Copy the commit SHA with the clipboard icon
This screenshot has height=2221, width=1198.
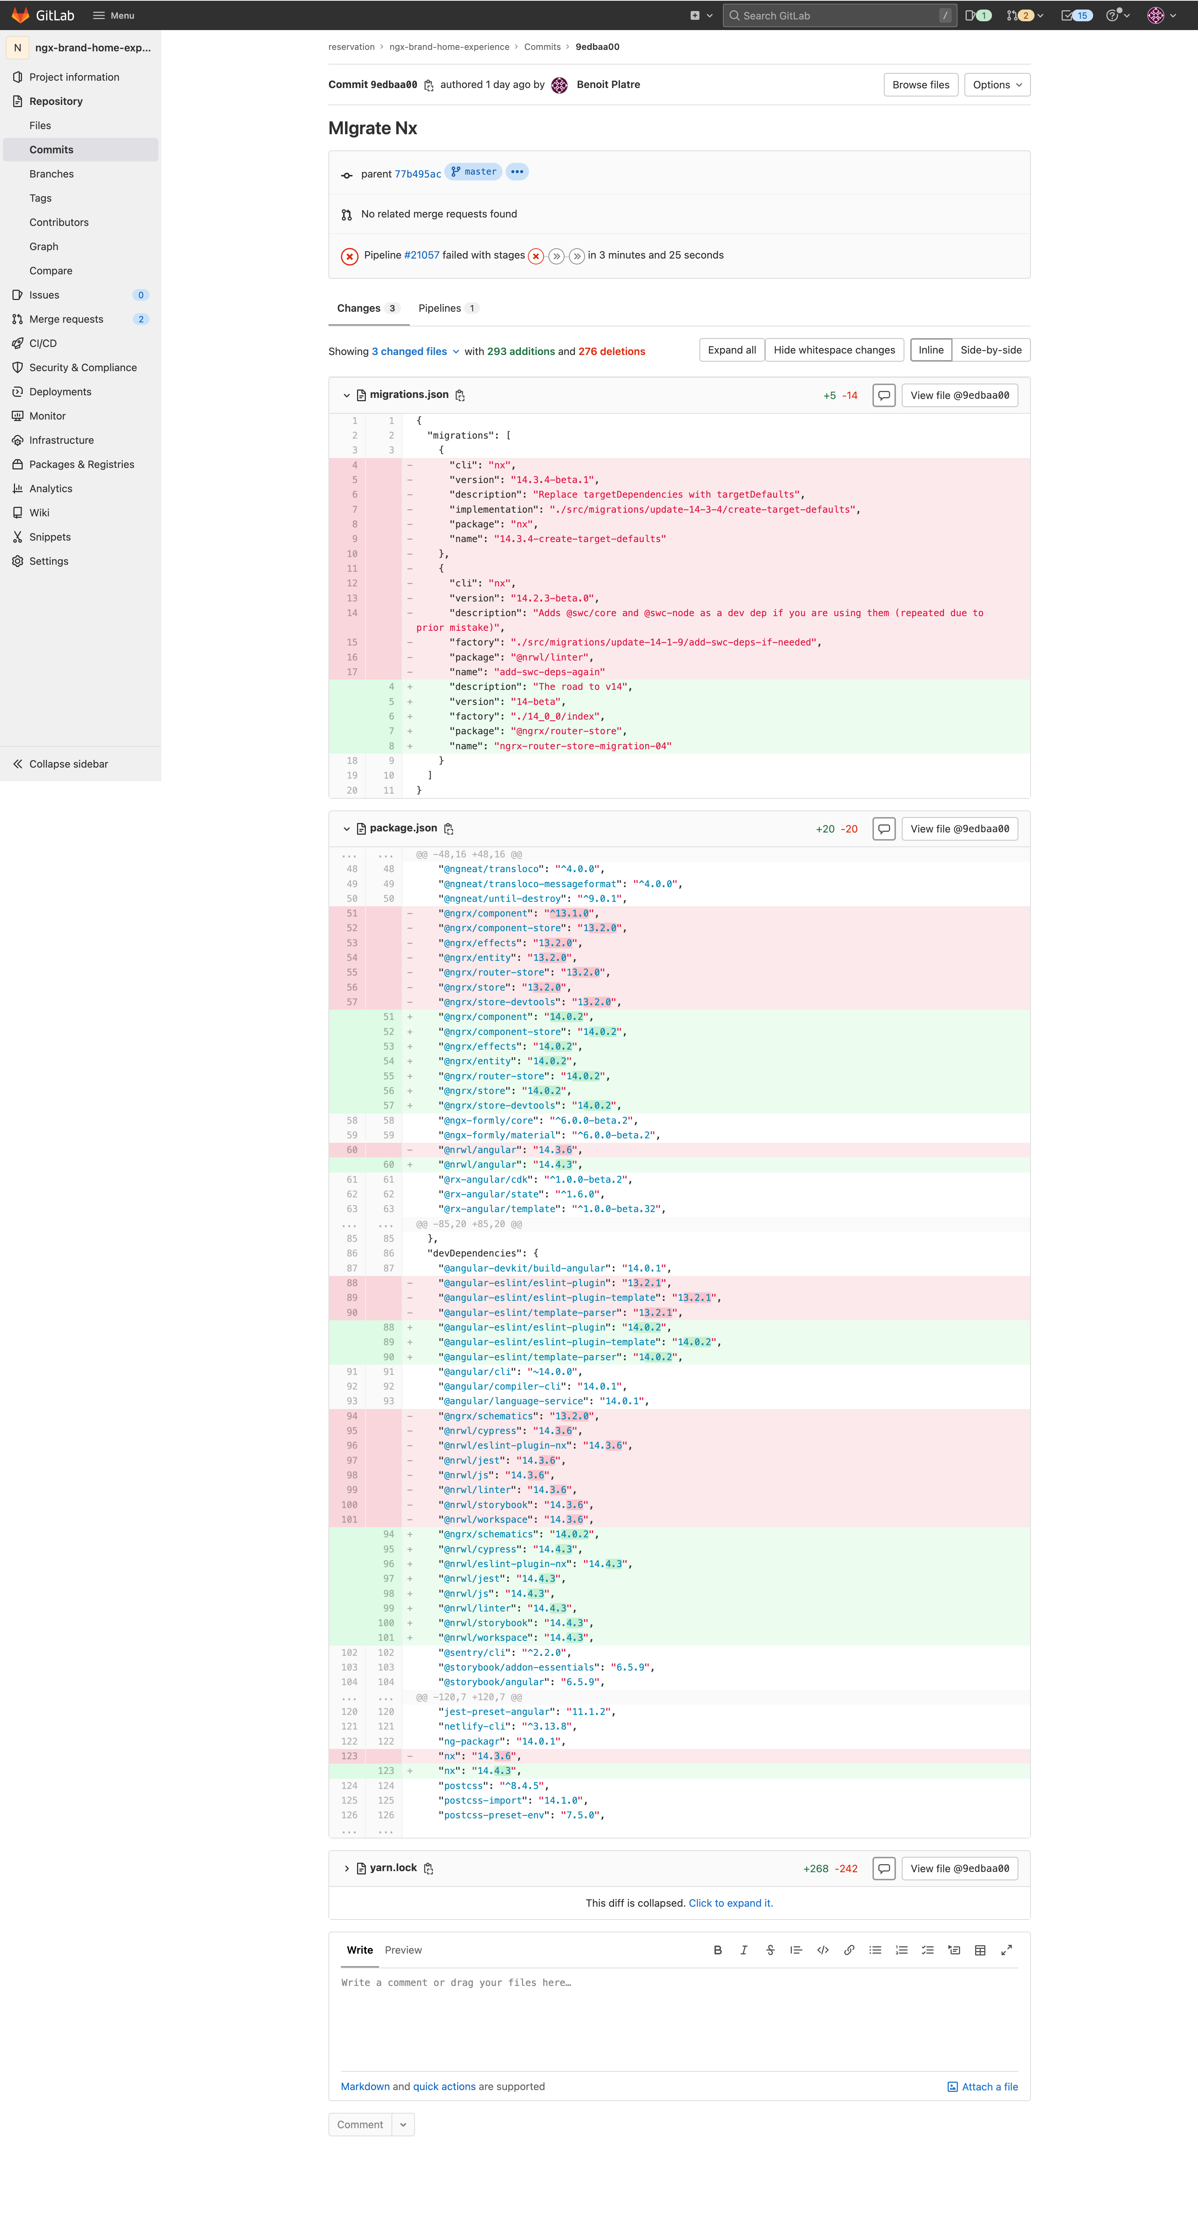tap(428, 85)
